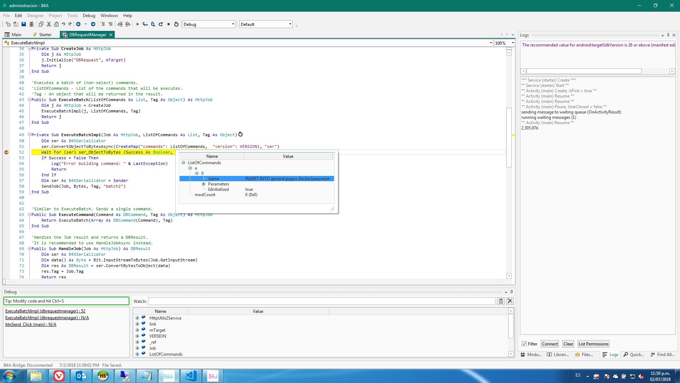Expand the Parameters node in tooltip
The image size is (680, 383).
(x=204, y=184)
